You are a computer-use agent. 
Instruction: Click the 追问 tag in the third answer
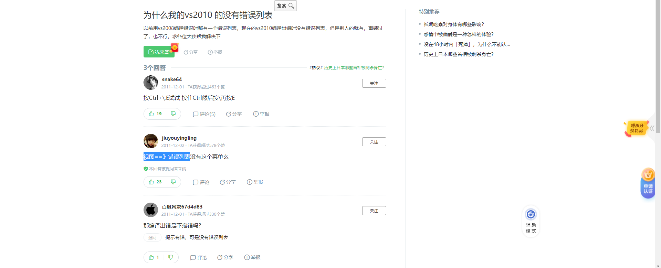[152, 237]
